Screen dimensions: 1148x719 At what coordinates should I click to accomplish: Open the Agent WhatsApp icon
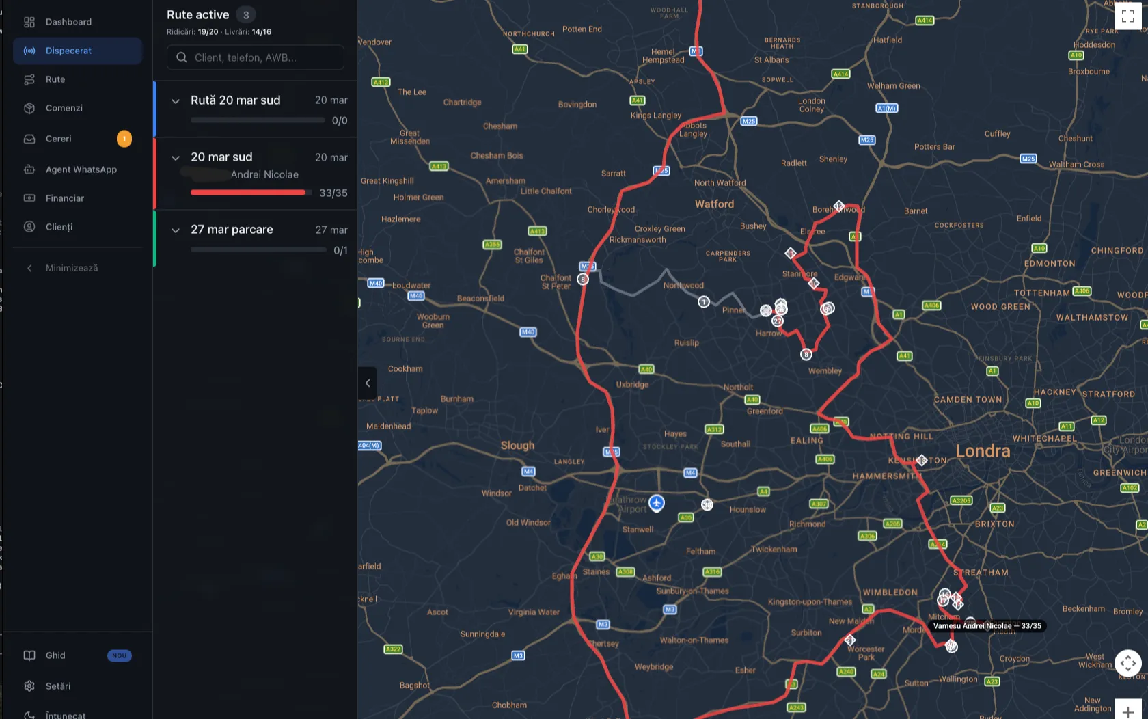click(29, 169)
